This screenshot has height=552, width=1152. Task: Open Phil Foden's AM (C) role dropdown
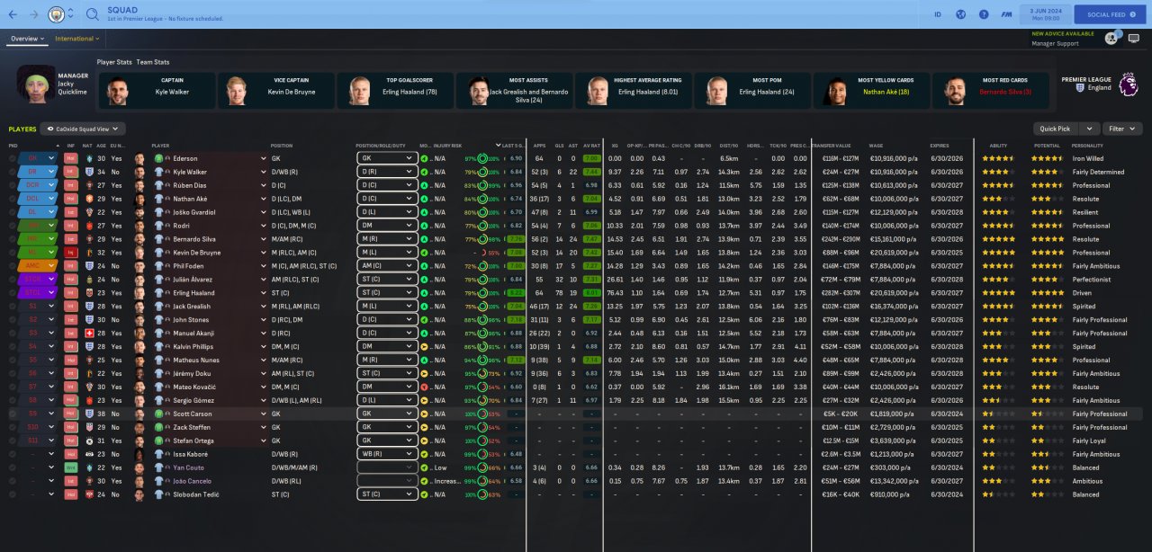click(388, 266)
